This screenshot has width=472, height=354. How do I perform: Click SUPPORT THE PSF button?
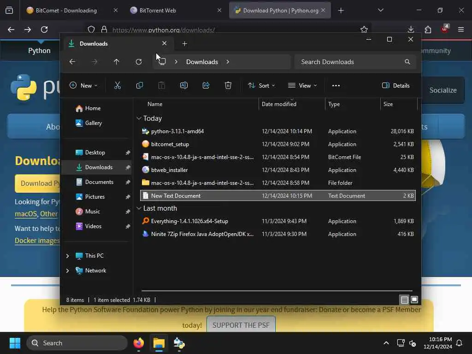click(241, 325)
